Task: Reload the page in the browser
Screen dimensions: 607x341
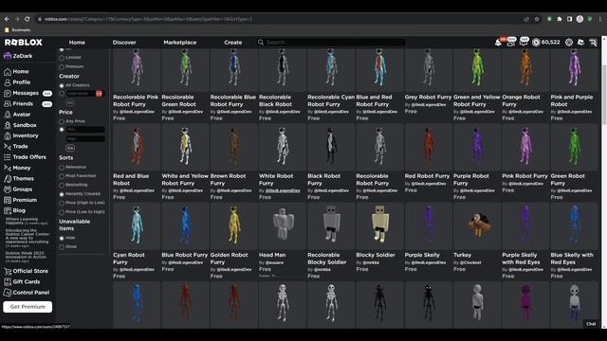Action: click(28, 19)
